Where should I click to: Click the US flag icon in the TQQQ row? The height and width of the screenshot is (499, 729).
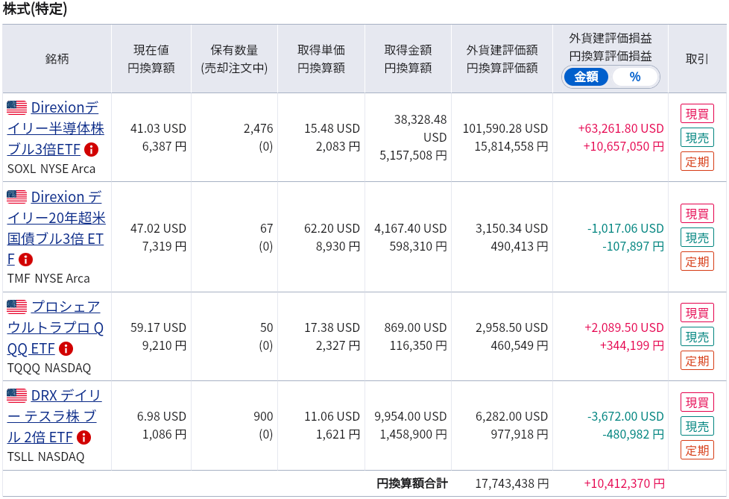pos(16,307)
